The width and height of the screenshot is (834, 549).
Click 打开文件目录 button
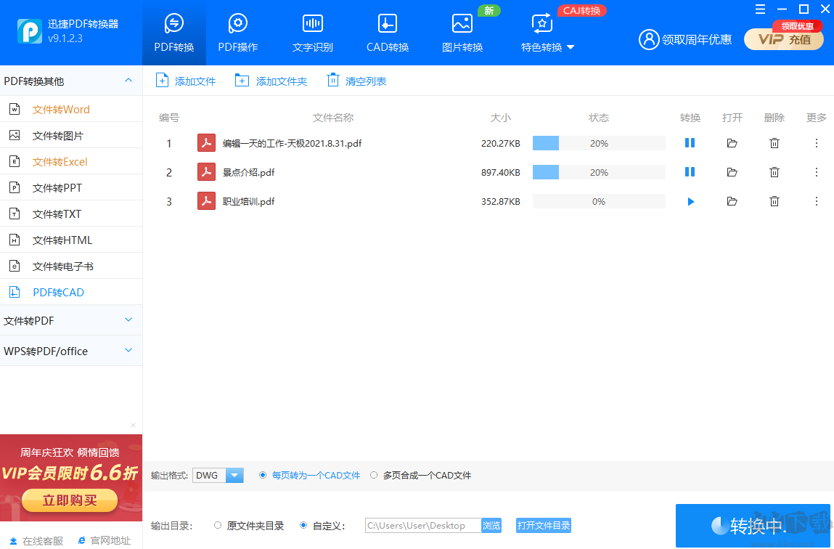click(x=543, y=526)
